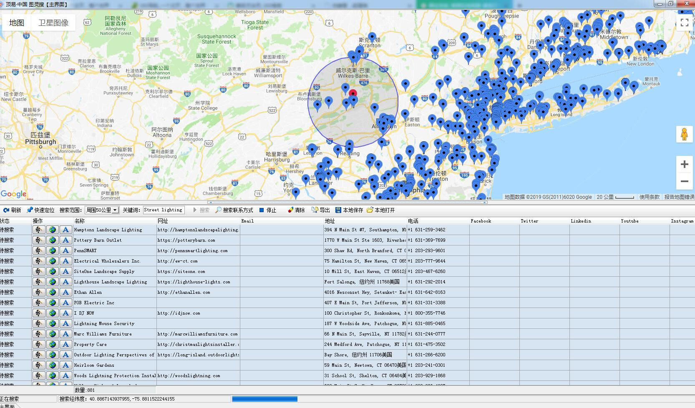Click the locate icon for the I DJ NOW row
The image size is (695, 408).
point(39,313)
